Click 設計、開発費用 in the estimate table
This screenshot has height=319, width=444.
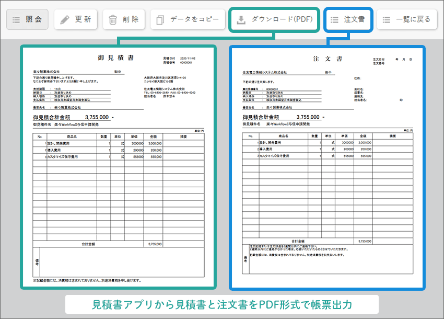point(59,143)
